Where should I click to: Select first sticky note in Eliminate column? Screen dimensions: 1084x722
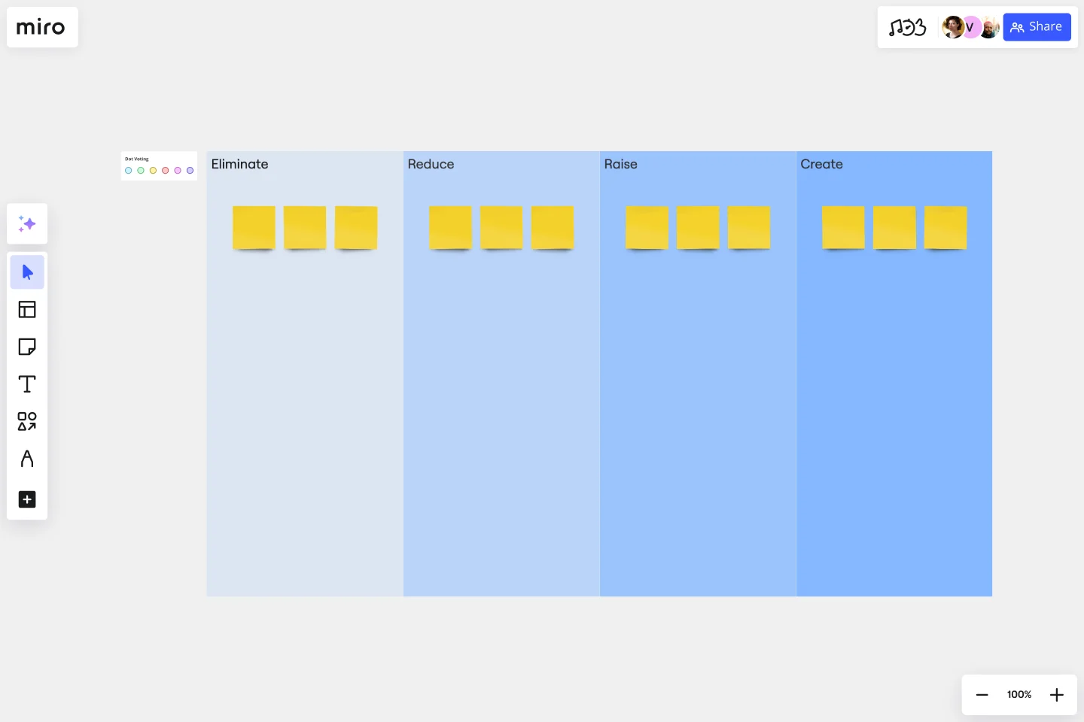point(254,227)
